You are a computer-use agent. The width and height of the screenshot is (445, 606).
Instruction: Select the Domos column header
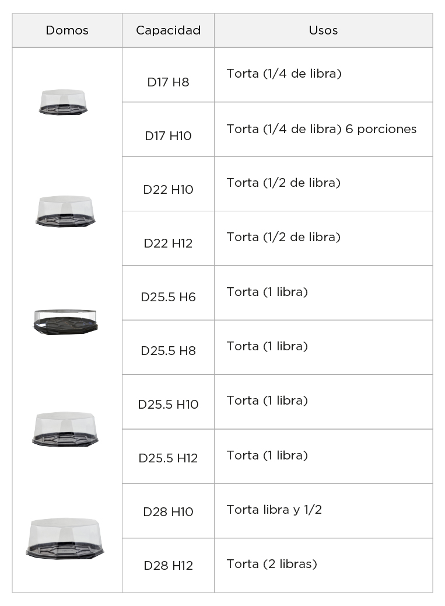67,30
